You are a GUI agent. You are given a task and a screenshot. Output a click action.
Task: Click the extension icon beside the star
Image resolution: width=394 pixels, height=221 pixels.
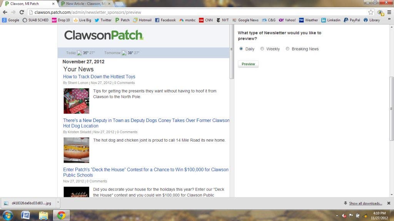381,12
